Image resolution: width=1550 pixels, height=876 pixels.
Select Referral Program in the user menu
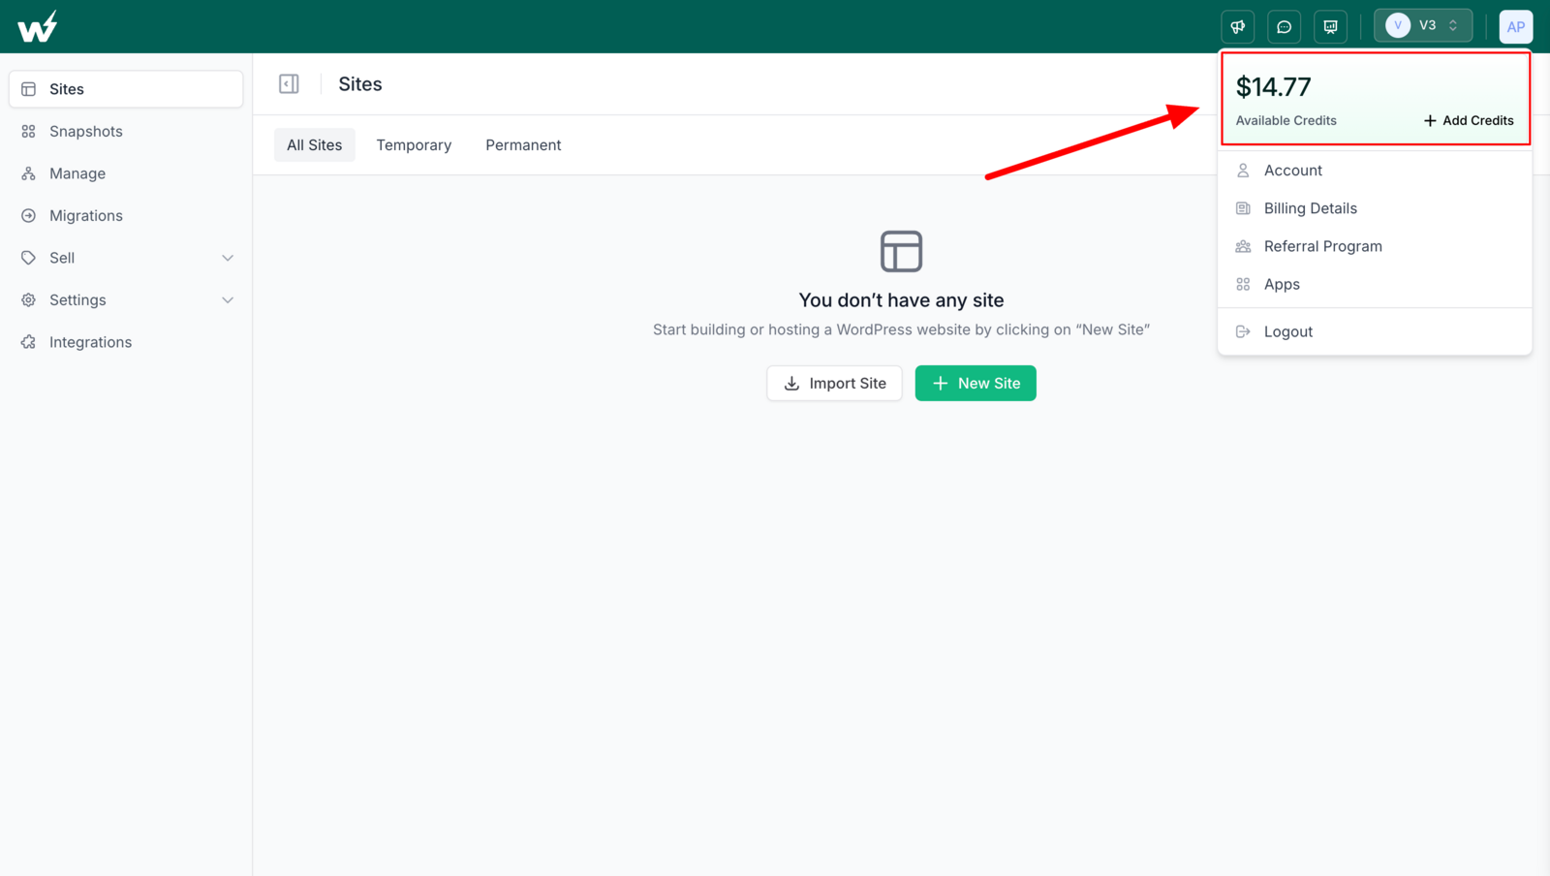(1375, 246)
